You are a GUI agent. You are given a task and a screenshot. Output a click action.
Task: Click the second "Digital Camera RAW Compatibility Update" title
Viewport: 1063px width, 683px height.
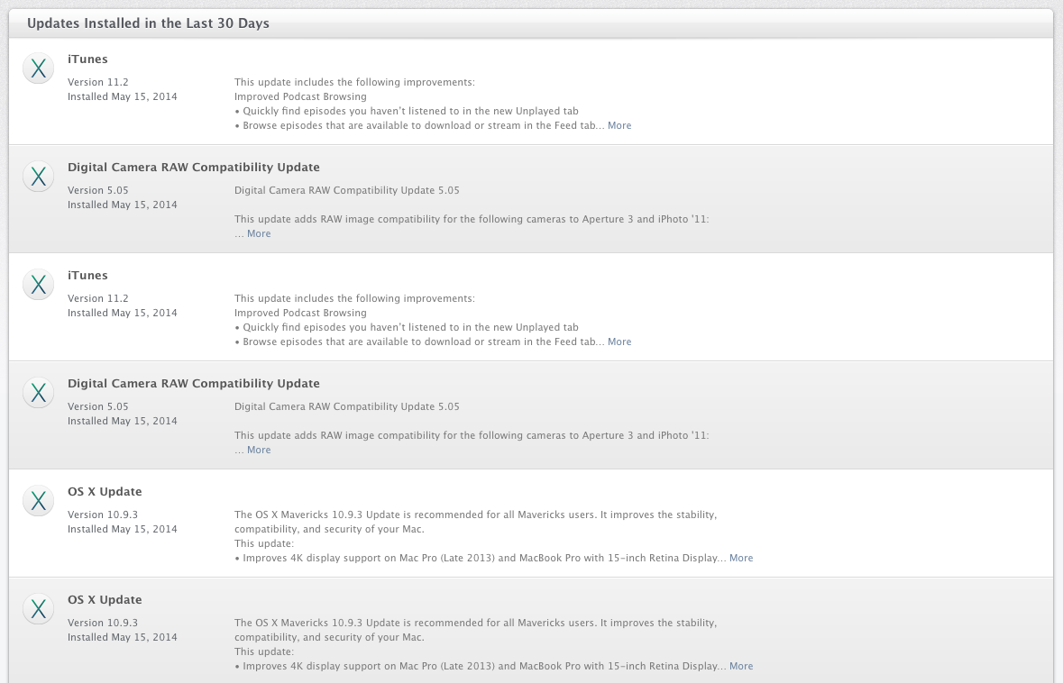pos(193,384)
